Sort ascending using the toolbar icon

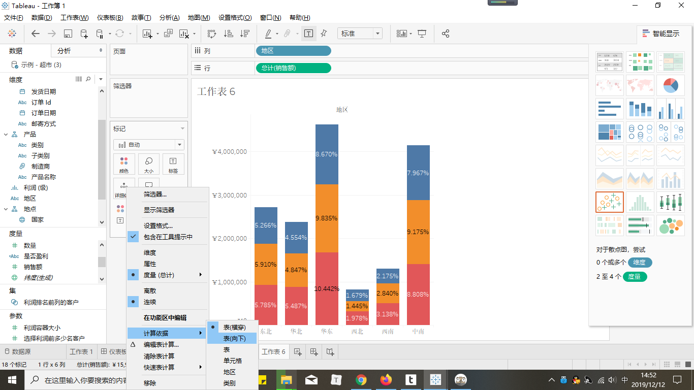[x=229, y=34]
